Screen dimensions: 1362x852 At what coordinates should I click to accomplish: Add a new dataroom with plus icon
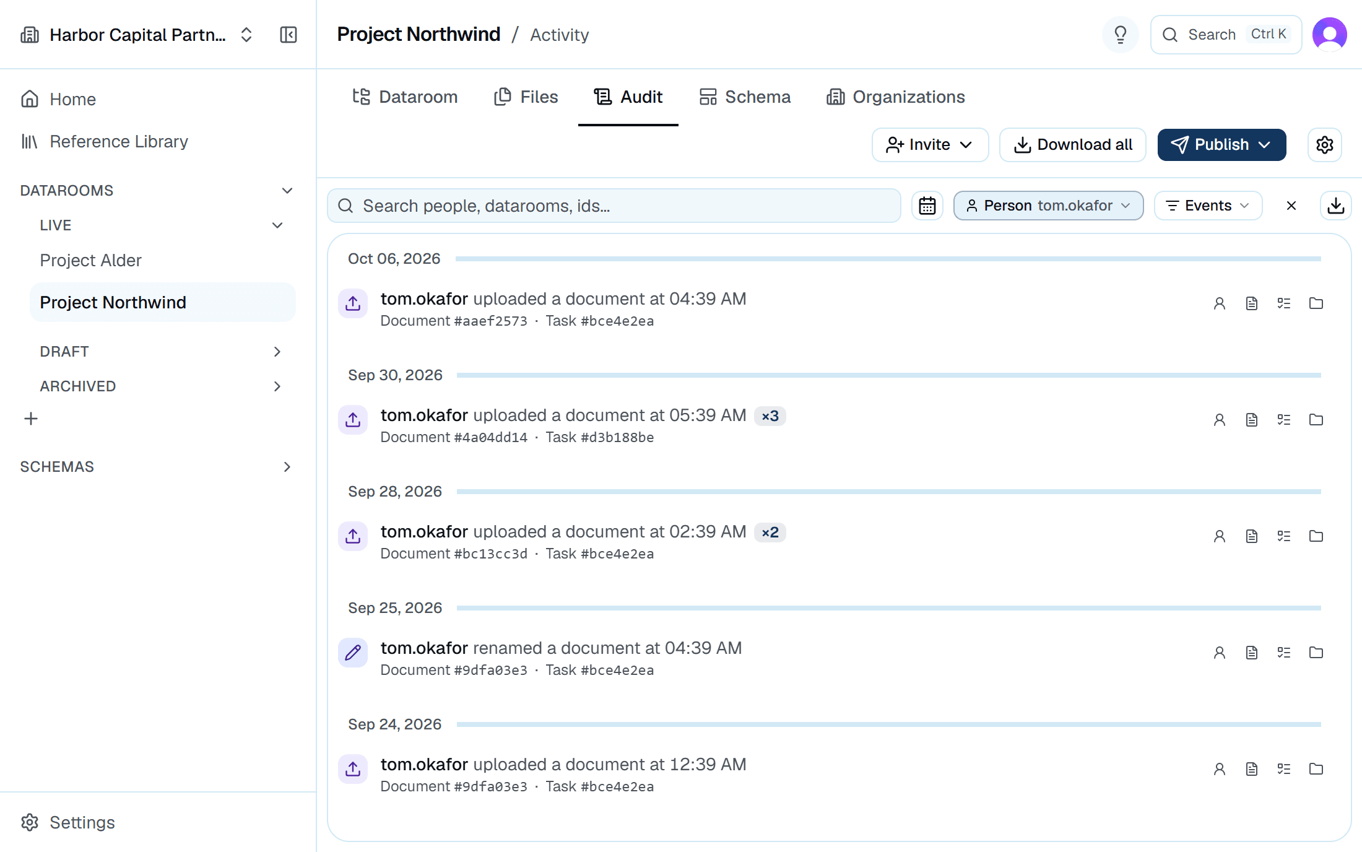tap(31, 419)
